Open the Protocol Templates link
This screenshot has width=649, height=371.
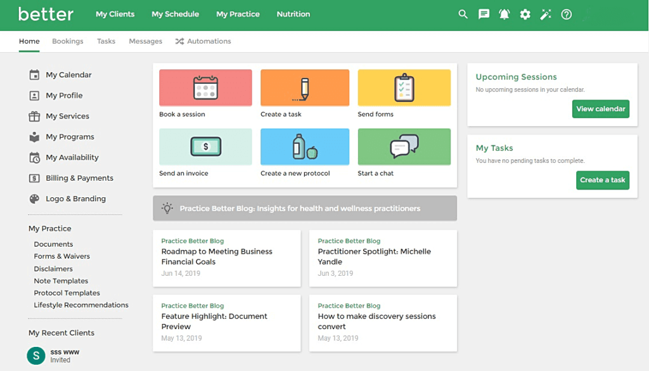pos(67,293)
